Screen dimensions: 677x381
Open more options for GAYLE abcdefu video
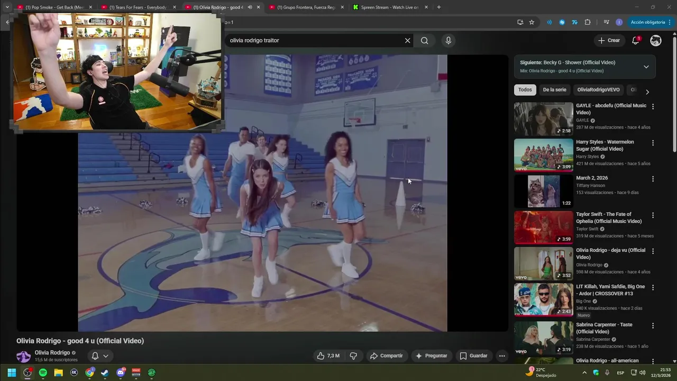(653, 106)
